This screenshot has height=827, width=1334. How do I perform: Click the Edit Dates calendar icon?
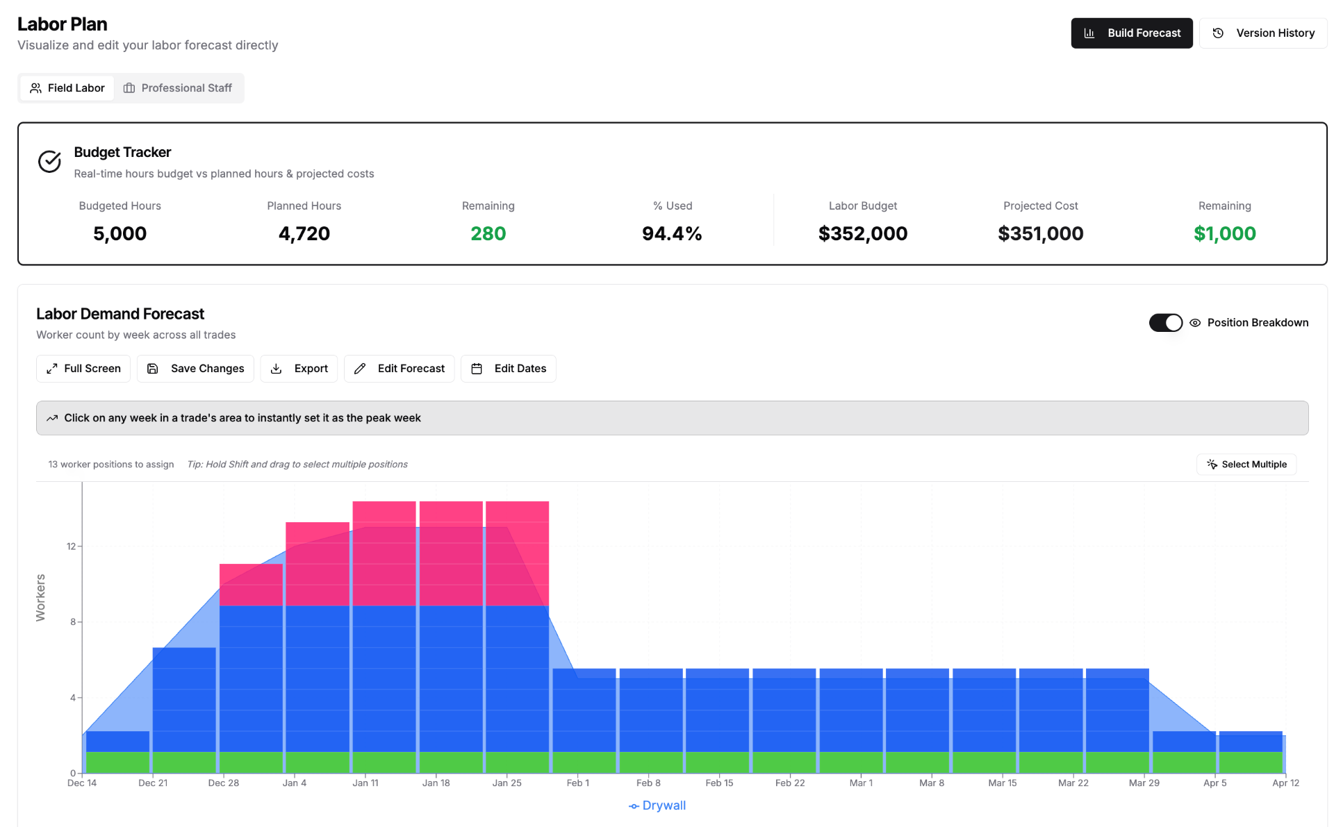point(477,369)
